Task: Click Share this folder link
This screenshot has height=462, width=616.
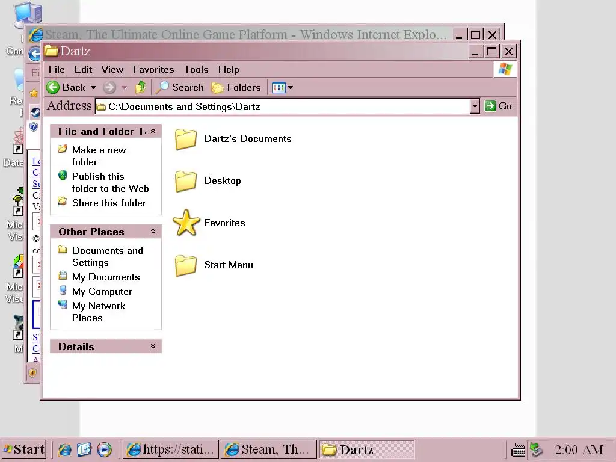Action: pos(109,203)
